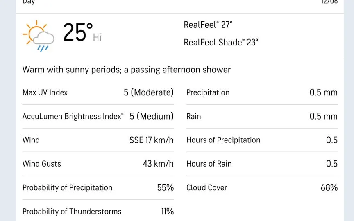
Task: Select the forecast summary about afternoon shower
Action: coord(127,70)
